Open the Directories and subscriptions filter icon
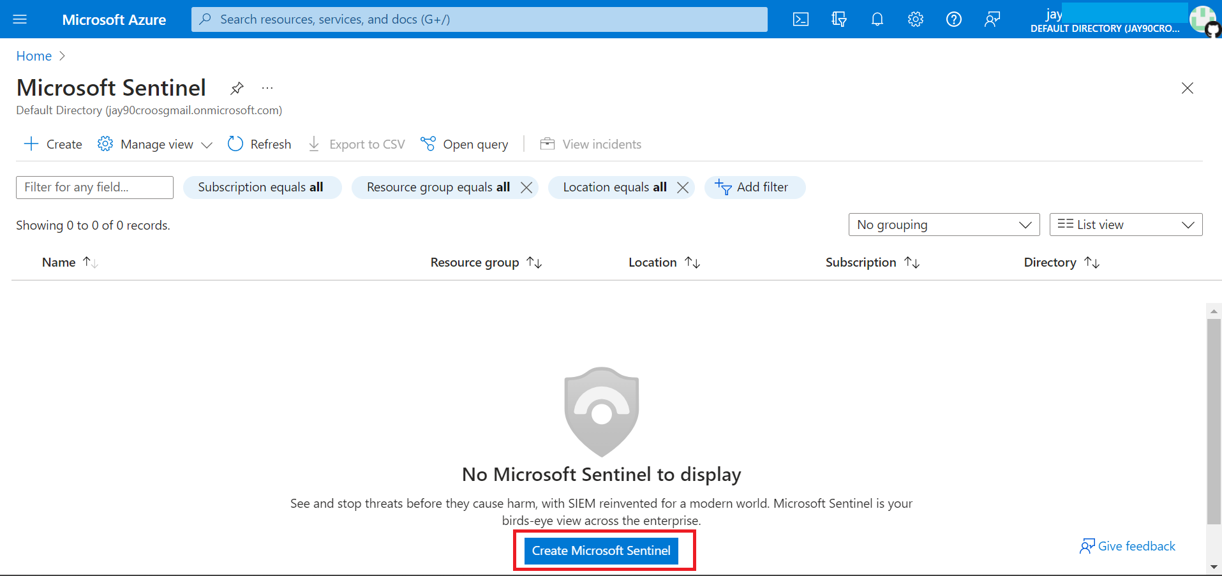The width and height of the screenshot is (1222, 576). click(839, 19)
